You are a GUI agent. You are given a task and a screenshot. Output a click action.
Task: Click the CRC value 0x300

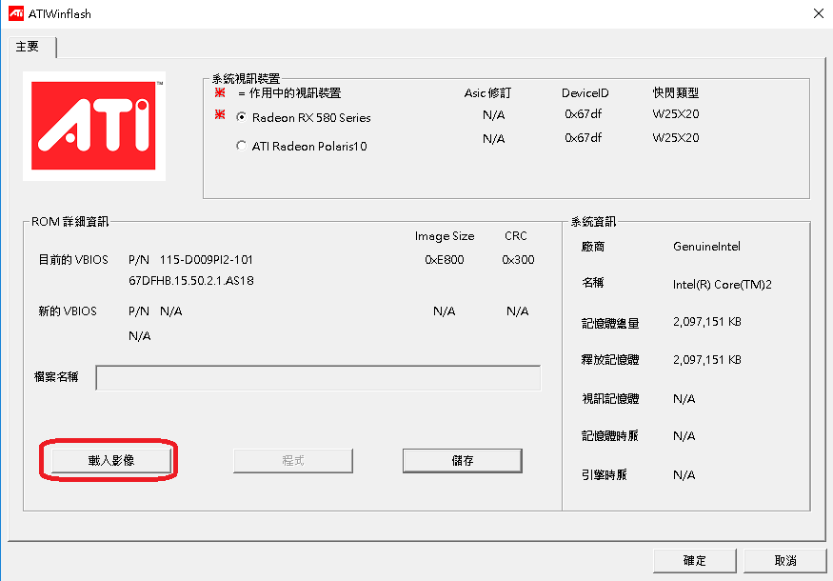(x=518, y=260)
